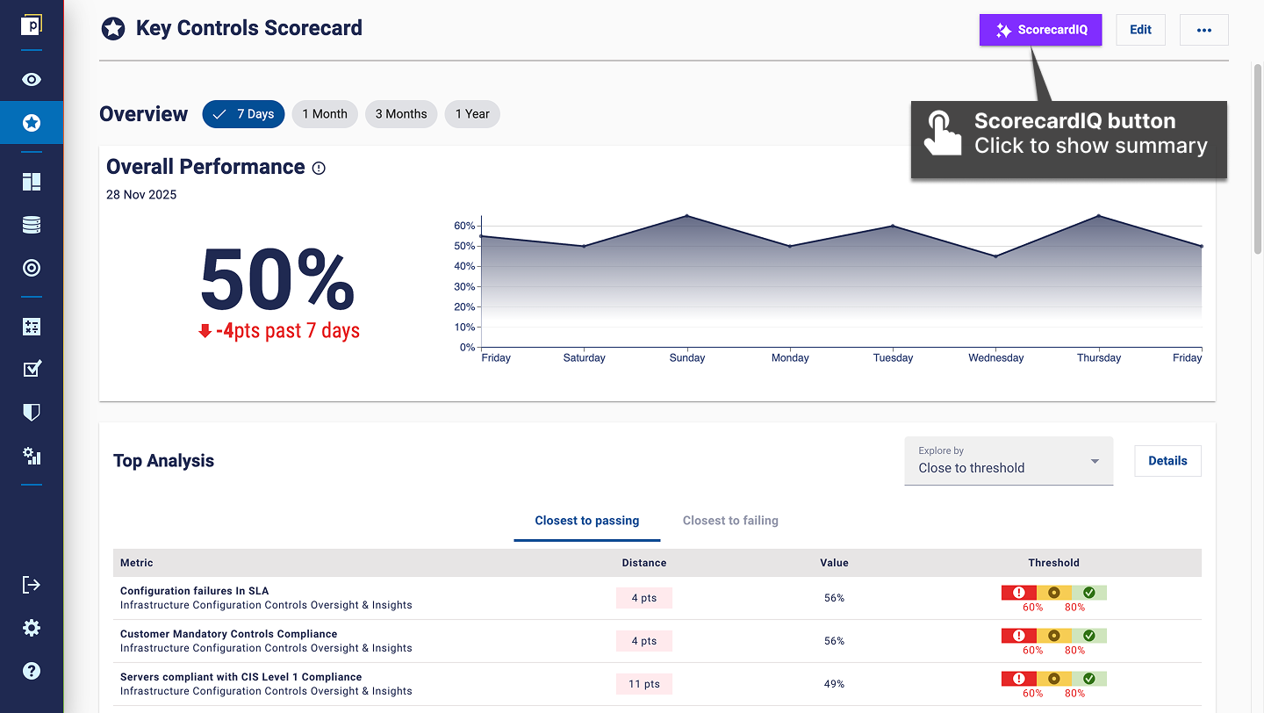Viewport: 1264px width, 713px height.
Task: Click threshold bar for Customer Mandatory row
Action: click(x=1053, y=636)
